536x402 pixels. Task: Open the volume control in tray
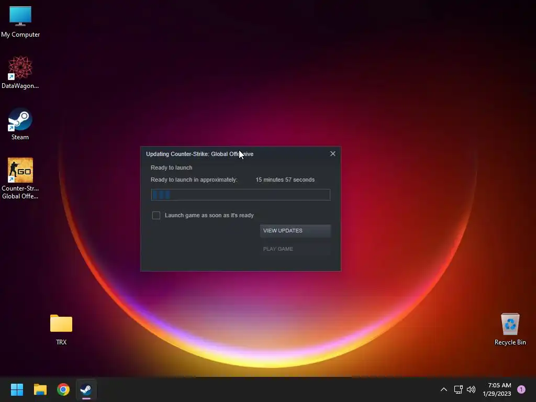click(471, 389)
